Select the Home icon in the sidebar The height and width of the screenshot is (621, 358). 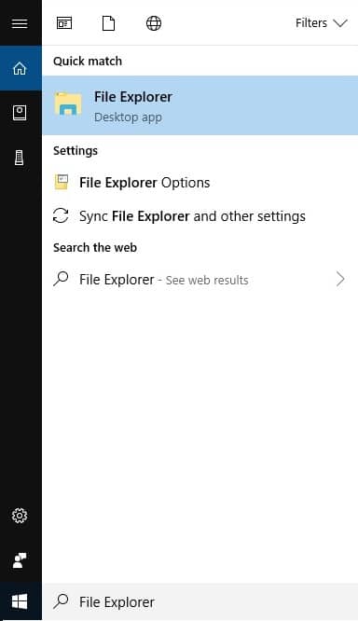point(20,68)
